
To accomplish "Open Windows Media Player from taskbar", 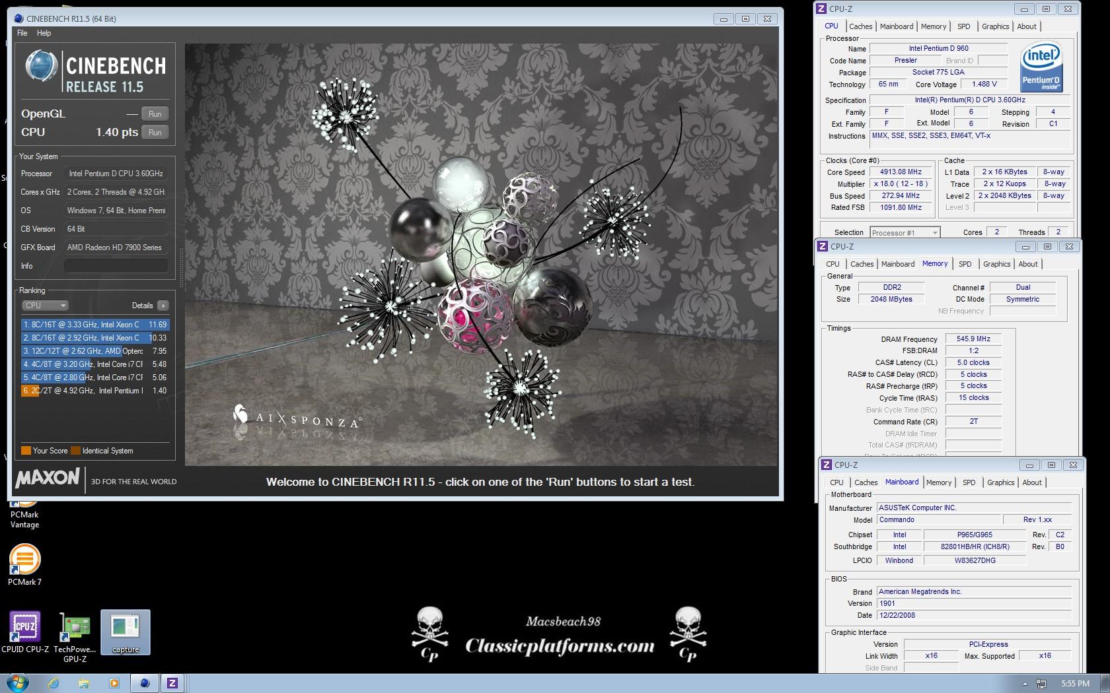I will [114, 683].
